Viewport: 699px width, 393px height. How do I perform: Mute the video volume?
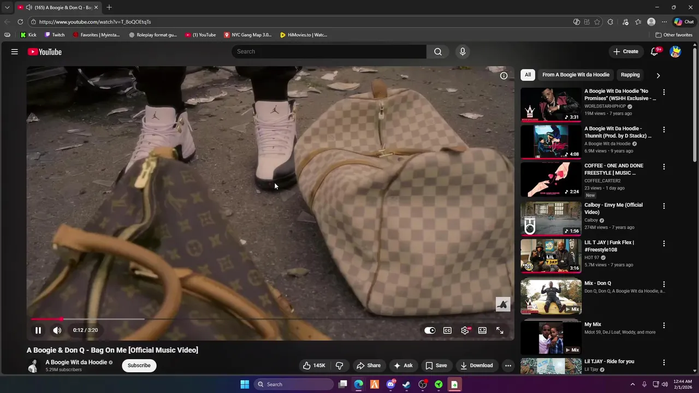click(x=57, y=330)
